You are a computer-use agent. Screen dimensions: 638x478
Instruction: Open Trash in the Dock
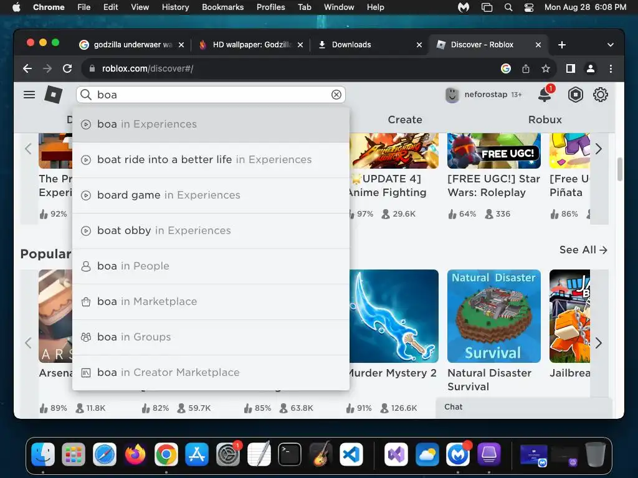[595, 454]
